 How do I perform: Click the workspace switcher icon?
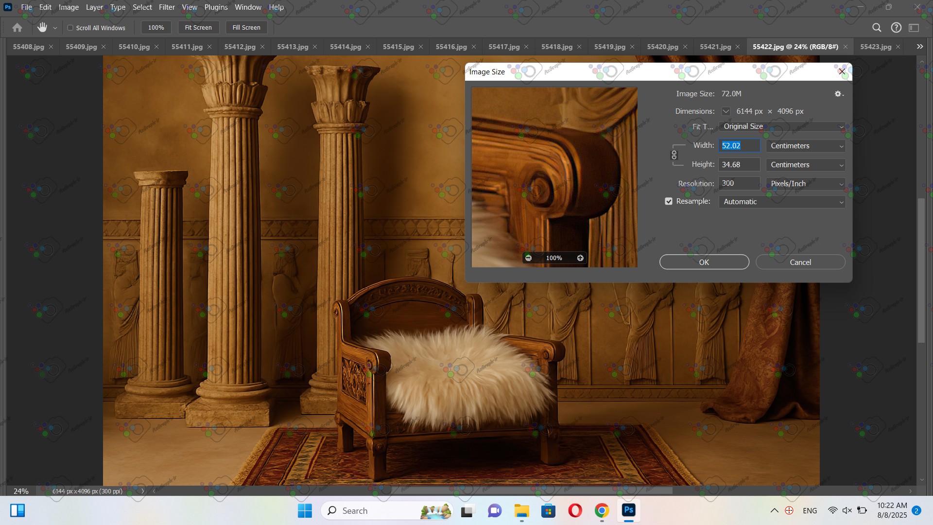(x=914, y=28)
